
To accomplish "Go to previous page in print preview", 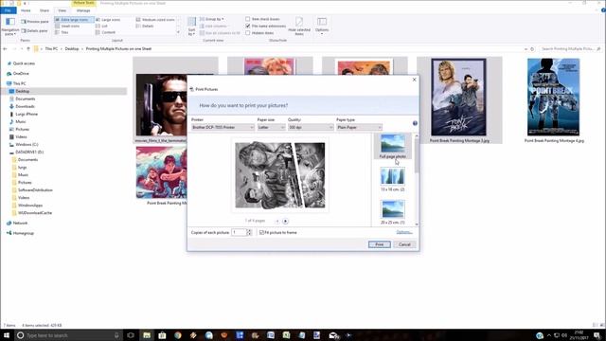I will pos(277,221).
